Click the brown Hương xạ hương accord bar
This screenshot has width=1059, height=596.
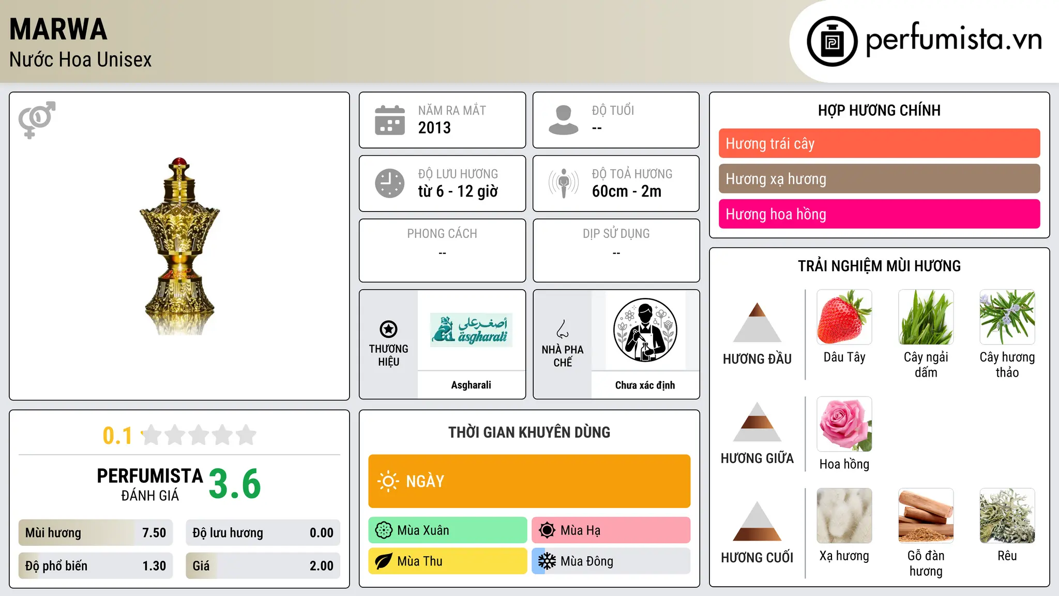(879, 178)
